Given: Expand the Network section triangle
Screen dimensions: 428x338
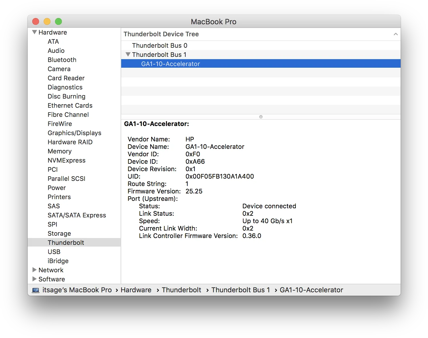Looking at the screenshot, I should [35, 270].
